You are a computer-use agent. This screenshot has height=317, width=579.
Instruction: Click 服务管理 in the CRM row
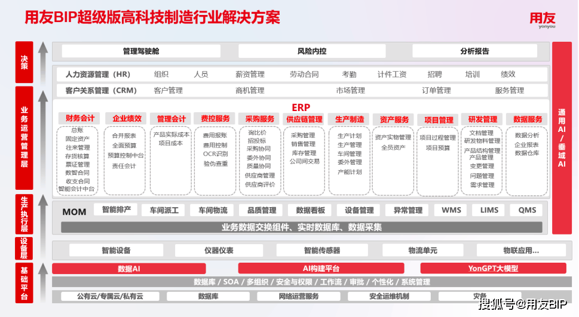tap(510, 90)
